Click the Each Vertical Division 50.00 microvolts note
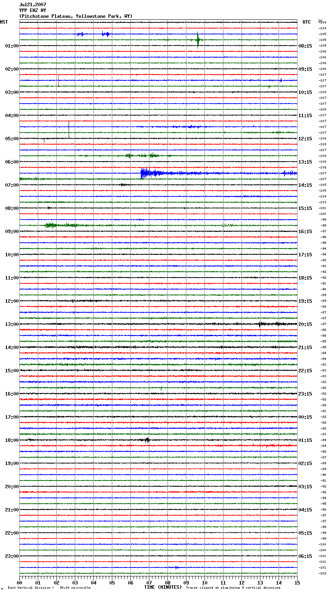328x593 pixels. click(x=49, y=588)
